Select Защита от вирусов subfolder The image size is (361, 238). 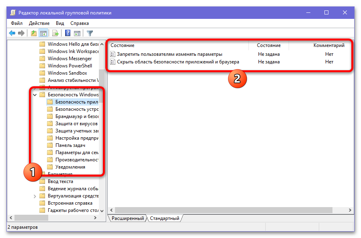(x=76, y=124)
